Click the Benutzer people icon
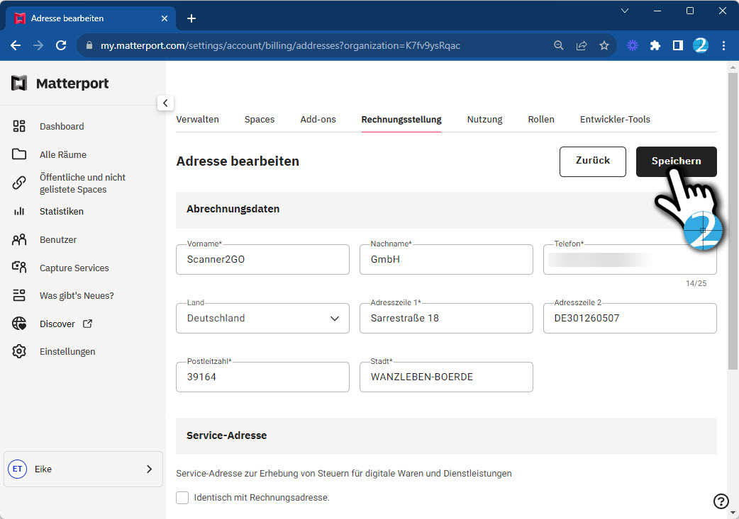Image resolution: width=739 pixels, height=519 pixels. click(x=19, y=239)
